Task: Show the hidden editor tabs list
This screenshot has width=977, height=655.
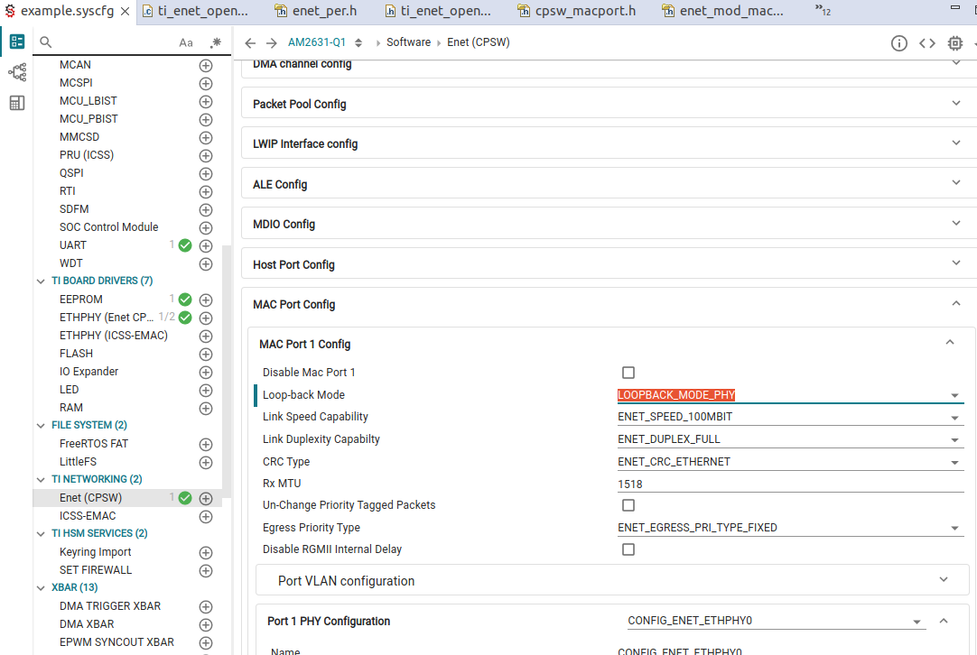Action: 823,10
